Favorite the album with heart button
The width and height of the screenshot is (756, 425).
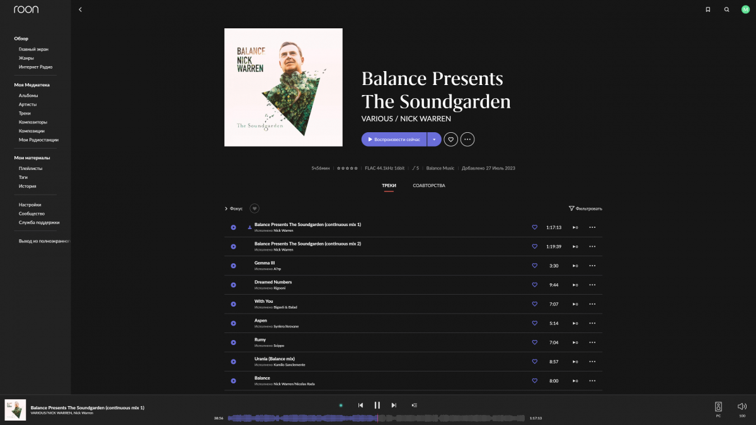click(x=450, y=139)
